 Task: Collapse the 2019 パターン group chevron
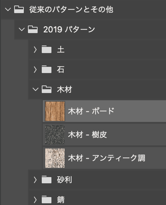[x=22, y=29]
